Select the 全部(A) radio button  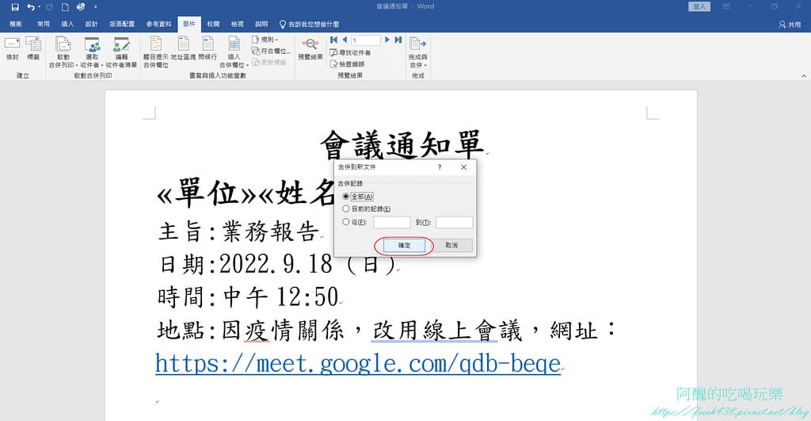[x=346, y=197]
